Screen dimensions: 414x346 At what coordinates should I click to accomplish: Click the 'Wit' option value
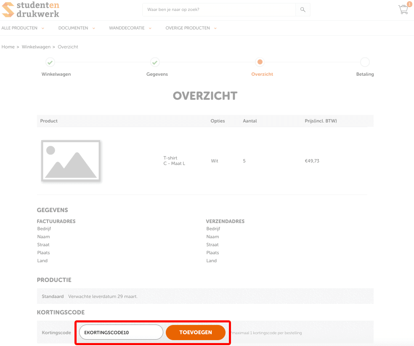(x=215, y=161)
